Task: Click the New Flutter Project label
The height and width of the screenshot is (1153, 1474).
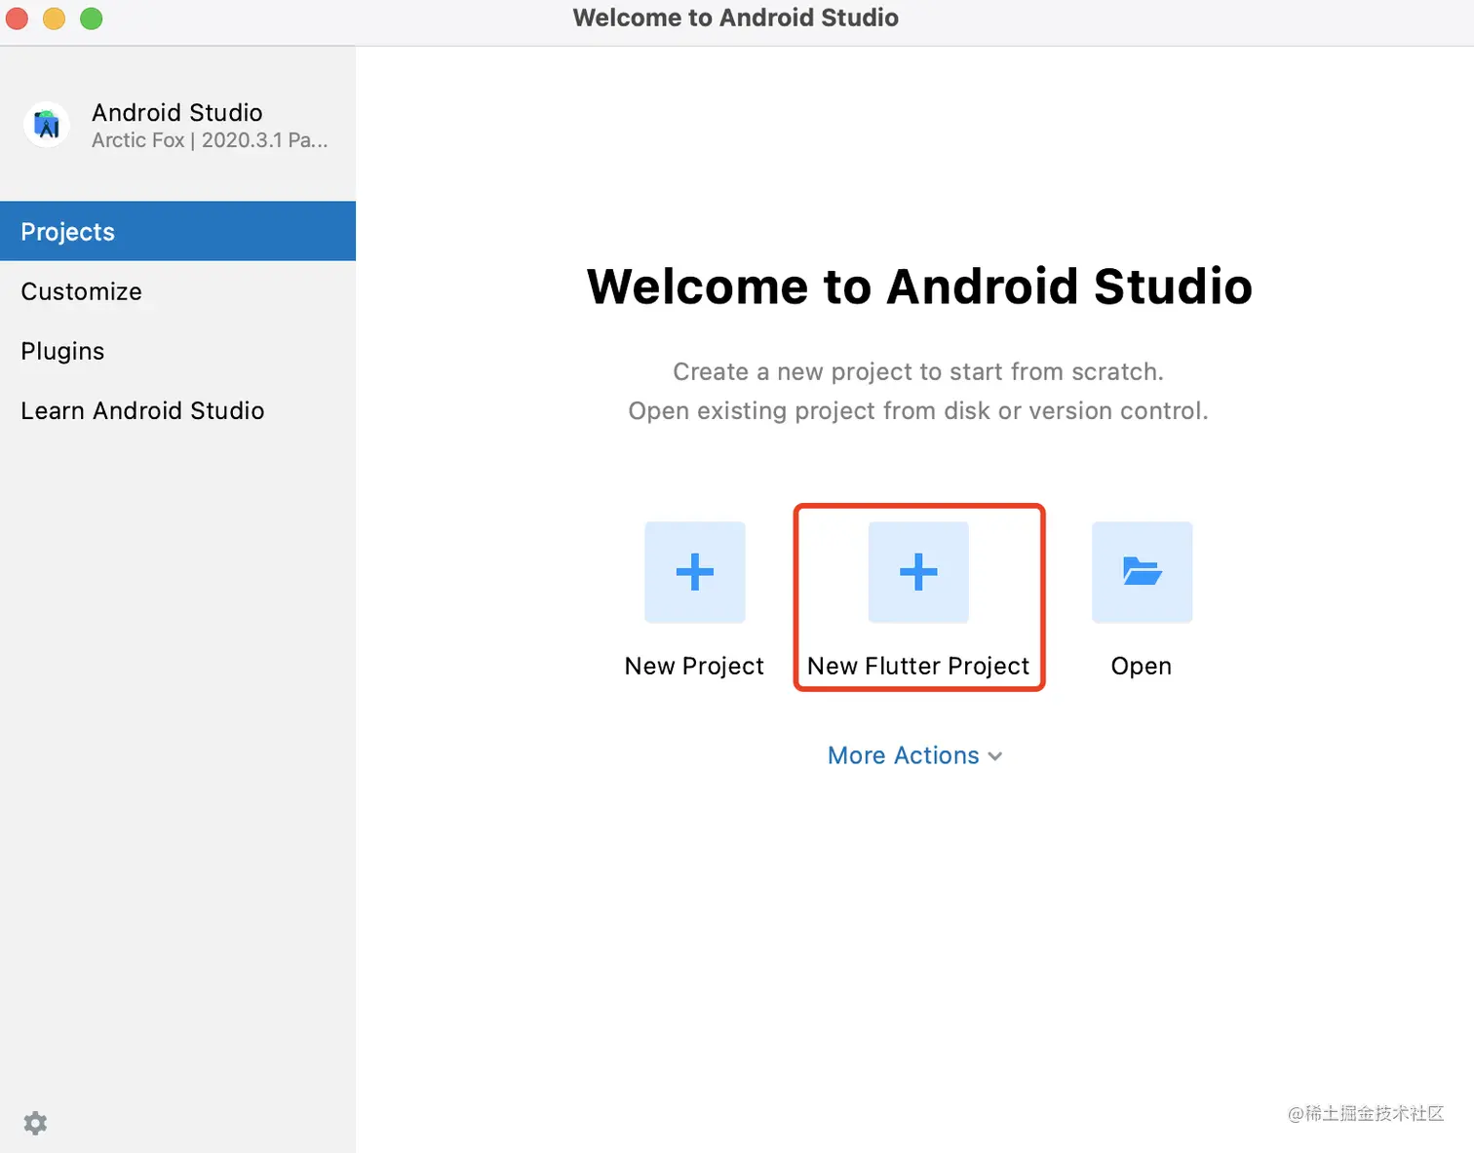Action: click(x=918, y=666)
